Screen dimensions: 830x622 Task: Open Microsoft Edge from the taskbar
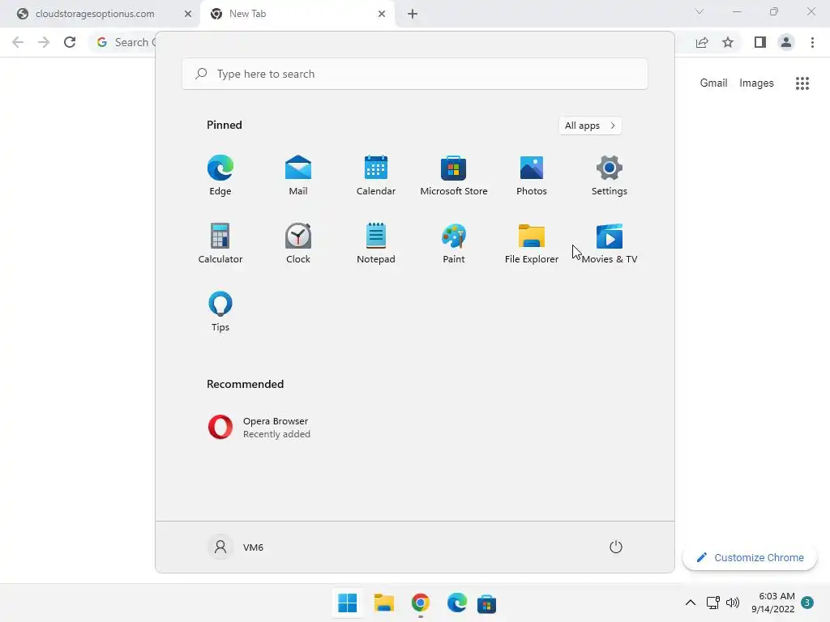pyautogui.click(x=457, y=603)
